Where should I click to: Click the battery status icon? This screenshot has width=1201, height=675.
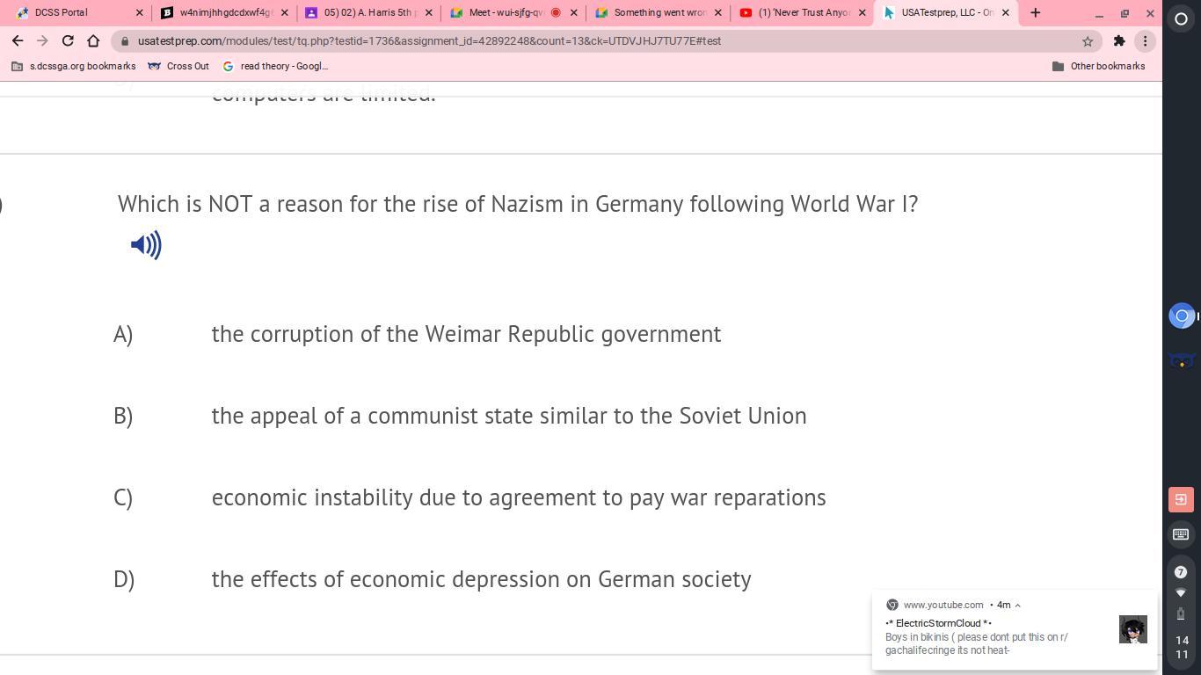point(1181,613)
